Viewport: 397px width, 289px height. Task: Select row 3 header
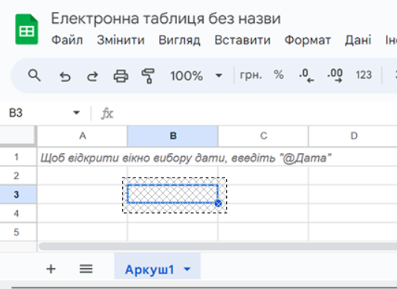[x=18, y=195]
